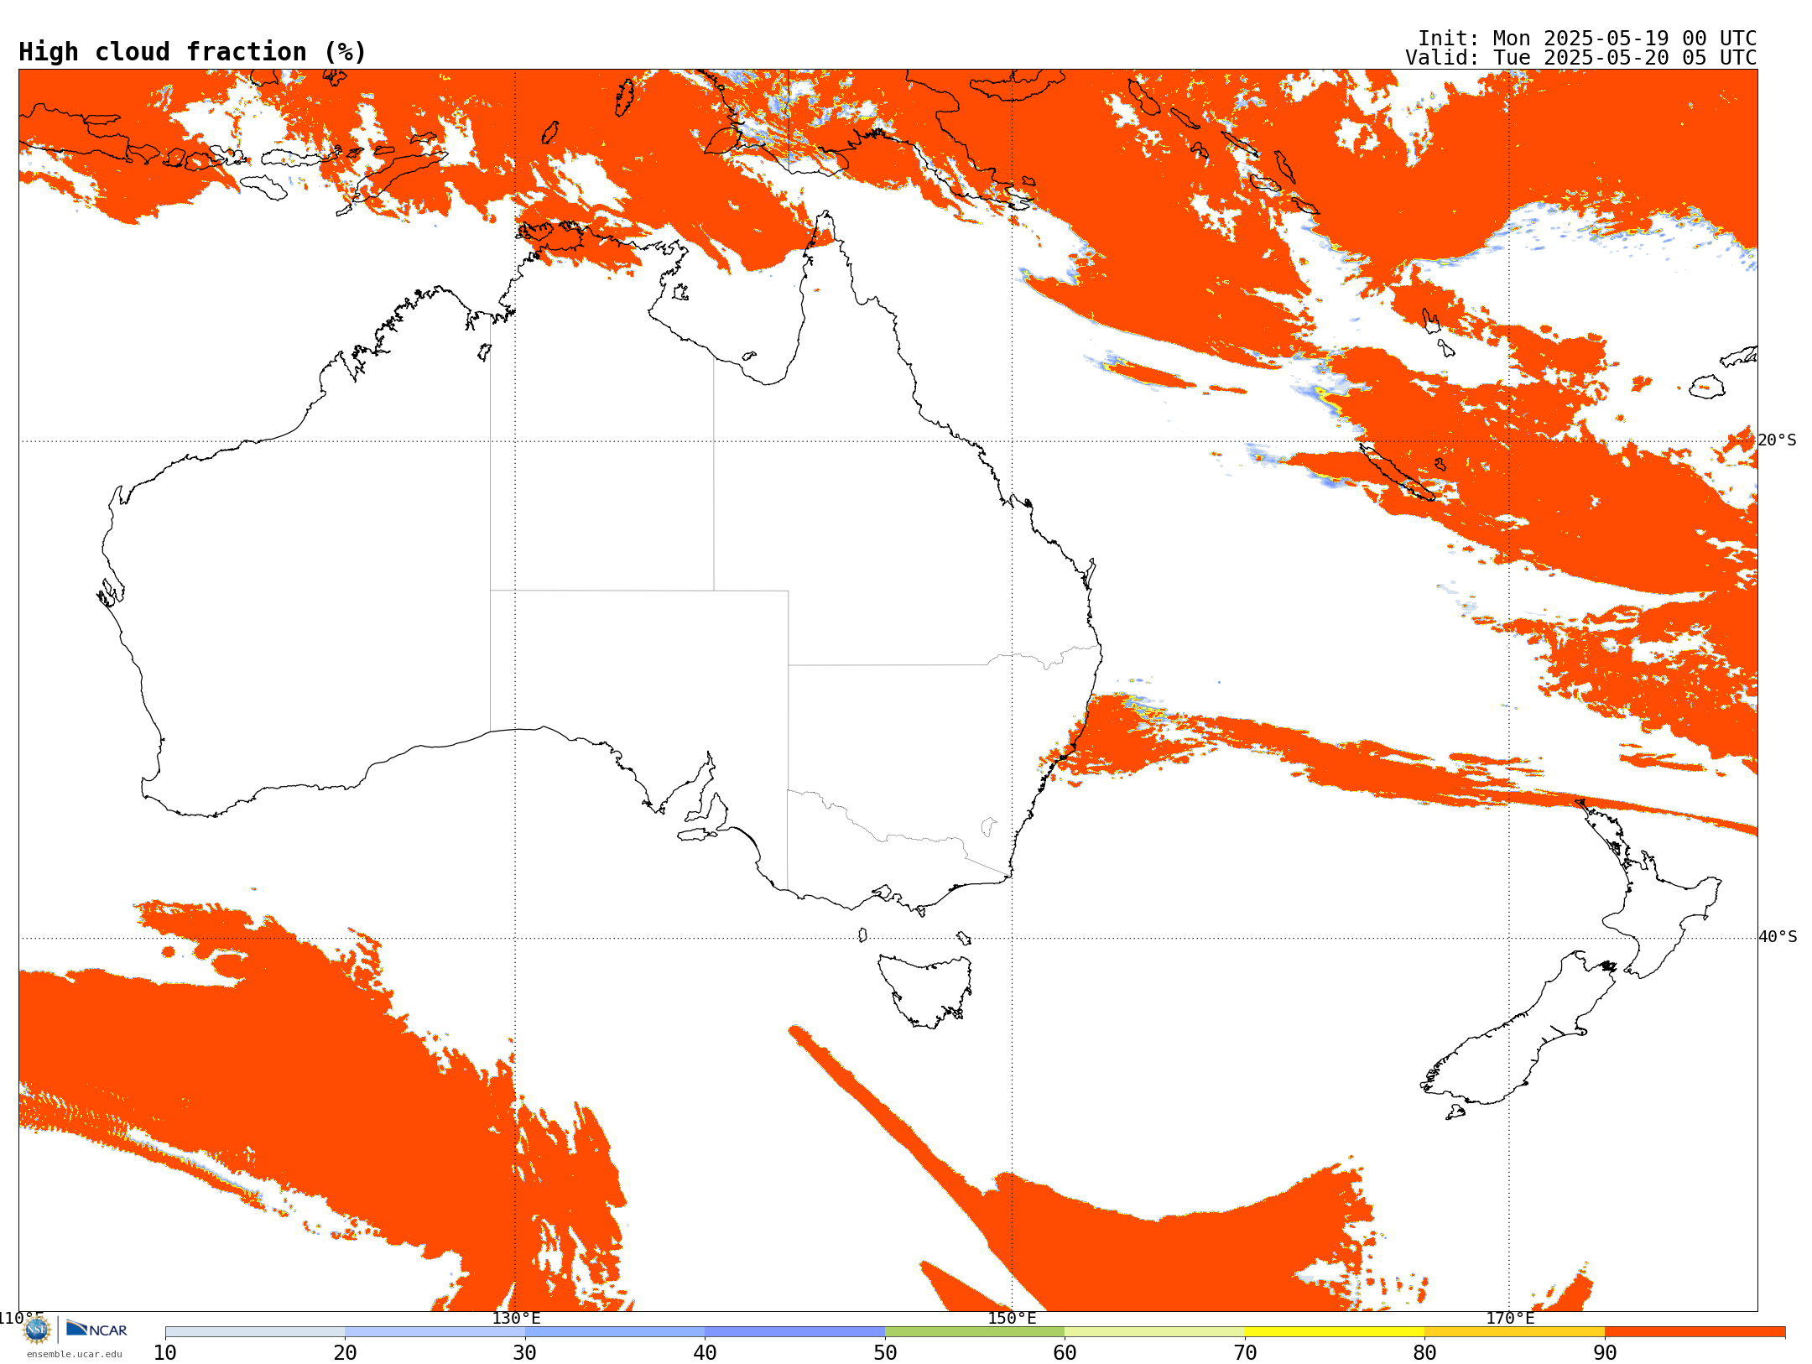Image resolution: width=1812 pixels, height=1364 pixels.
Task: Click the NSF logo icon
Action: point(37,1330)
